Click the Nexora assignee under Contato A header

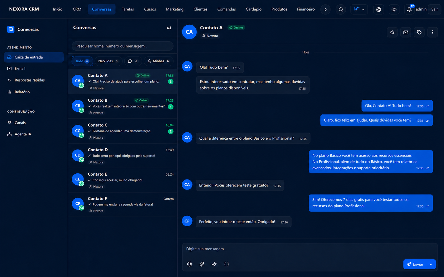210,36
